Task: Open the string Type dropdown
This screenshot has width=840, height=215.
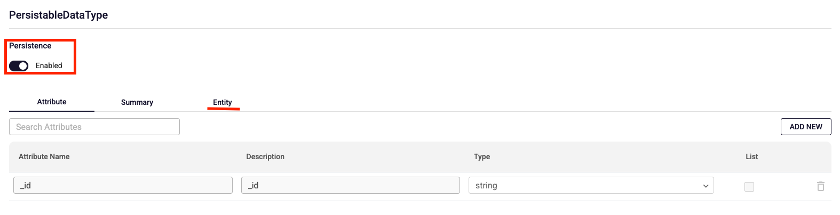Action: click(x=590, y=185)
